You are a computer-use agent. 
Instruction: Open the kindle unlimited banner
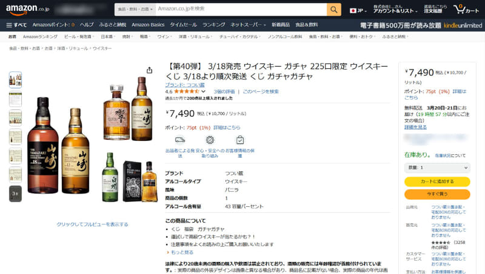421,25
